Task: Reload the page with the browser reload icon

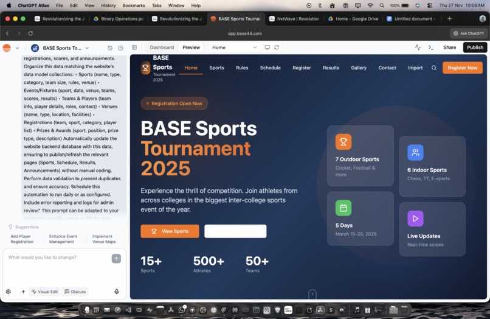Action: point(30,33)
